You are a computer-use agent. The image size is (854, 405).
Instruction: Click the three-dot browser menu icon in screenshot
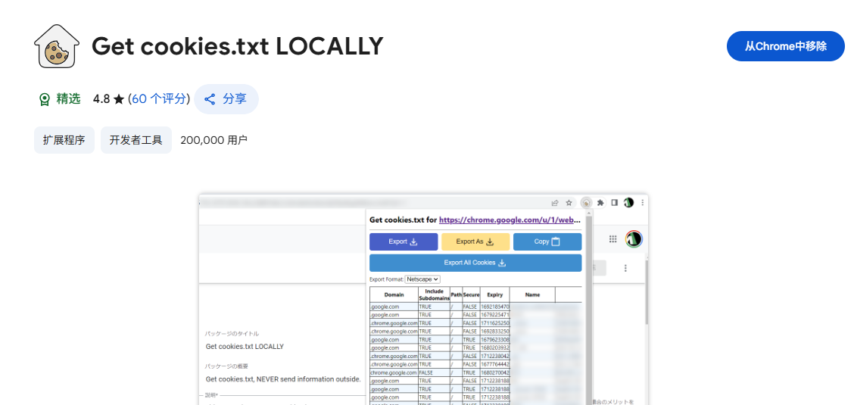642,203
